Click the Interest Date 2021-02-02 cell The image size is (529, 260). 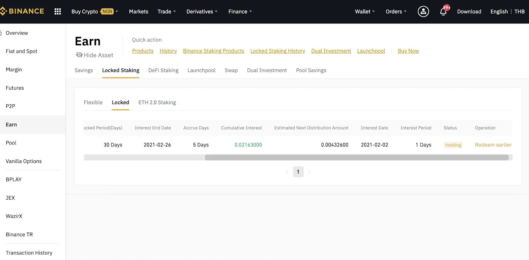375,145
